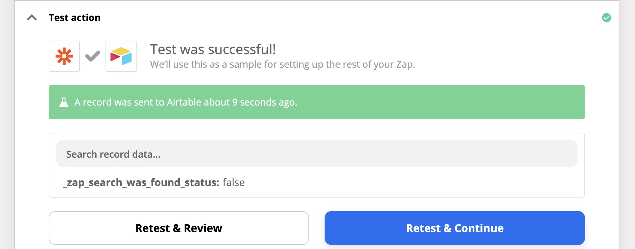Click inside the record data results panel

click(317, 165)
